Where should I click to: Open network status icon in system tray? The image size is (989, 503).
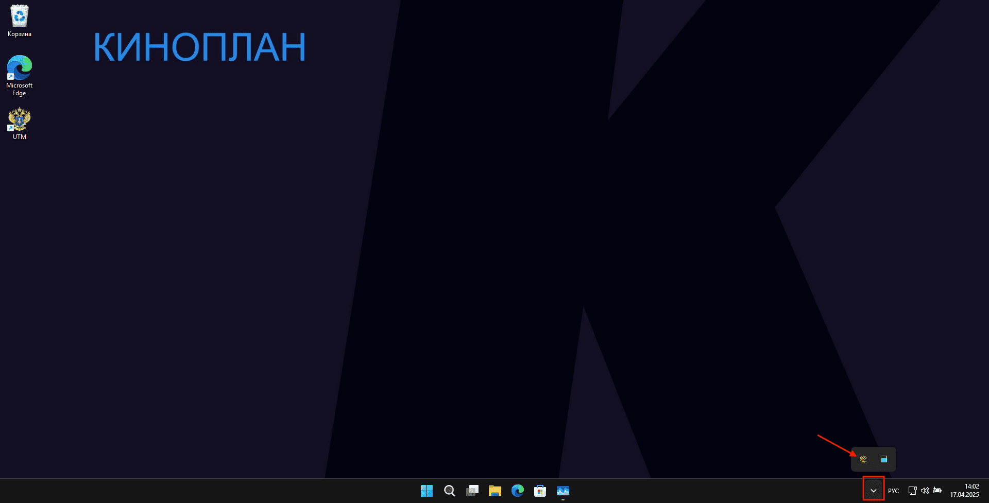pos(912,491)
